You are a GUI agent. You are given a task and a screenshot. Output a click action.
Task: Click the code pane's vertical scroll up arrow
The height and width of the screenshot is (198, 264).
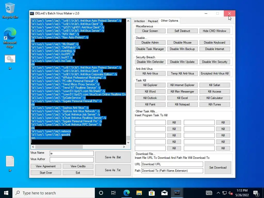coord(128,21)
